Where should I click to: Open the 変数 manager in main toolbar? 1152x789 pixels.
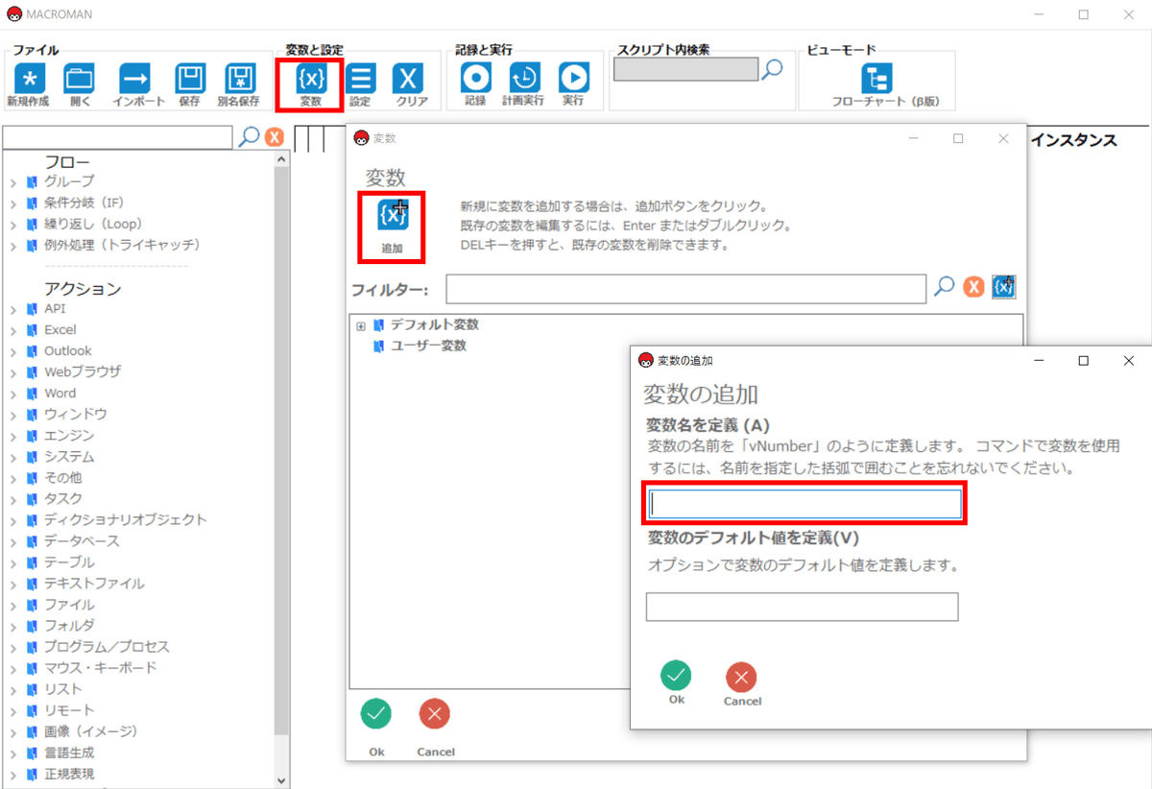(x=310, y=79)
